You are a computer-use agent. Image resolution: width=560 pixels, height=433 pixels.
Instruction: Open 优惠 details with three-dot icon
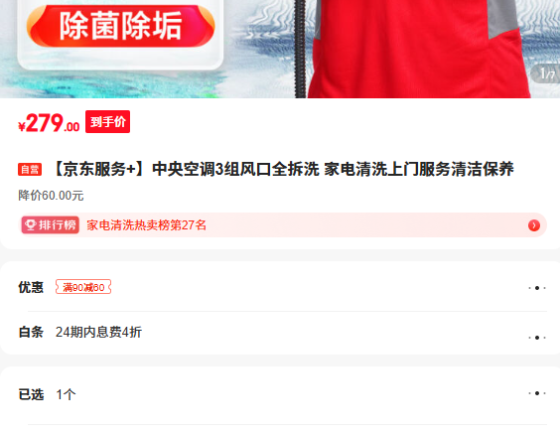tap(537, 288)
